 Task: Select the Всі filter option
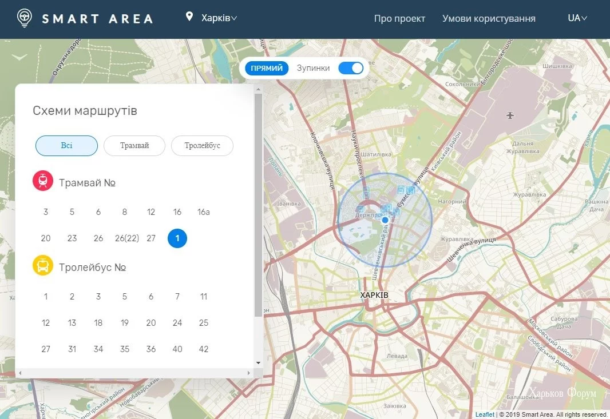tap(66, 146)
